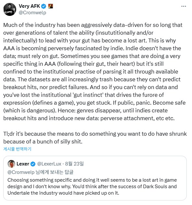Open the quoted post text about Dark Souls
Image resolution: width=192 pixels, height=205 pixels.
click(x=92, y=187)
